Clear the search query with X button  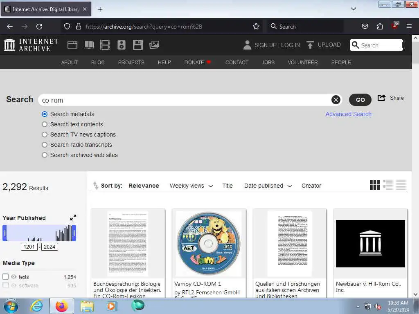(336, 100)
